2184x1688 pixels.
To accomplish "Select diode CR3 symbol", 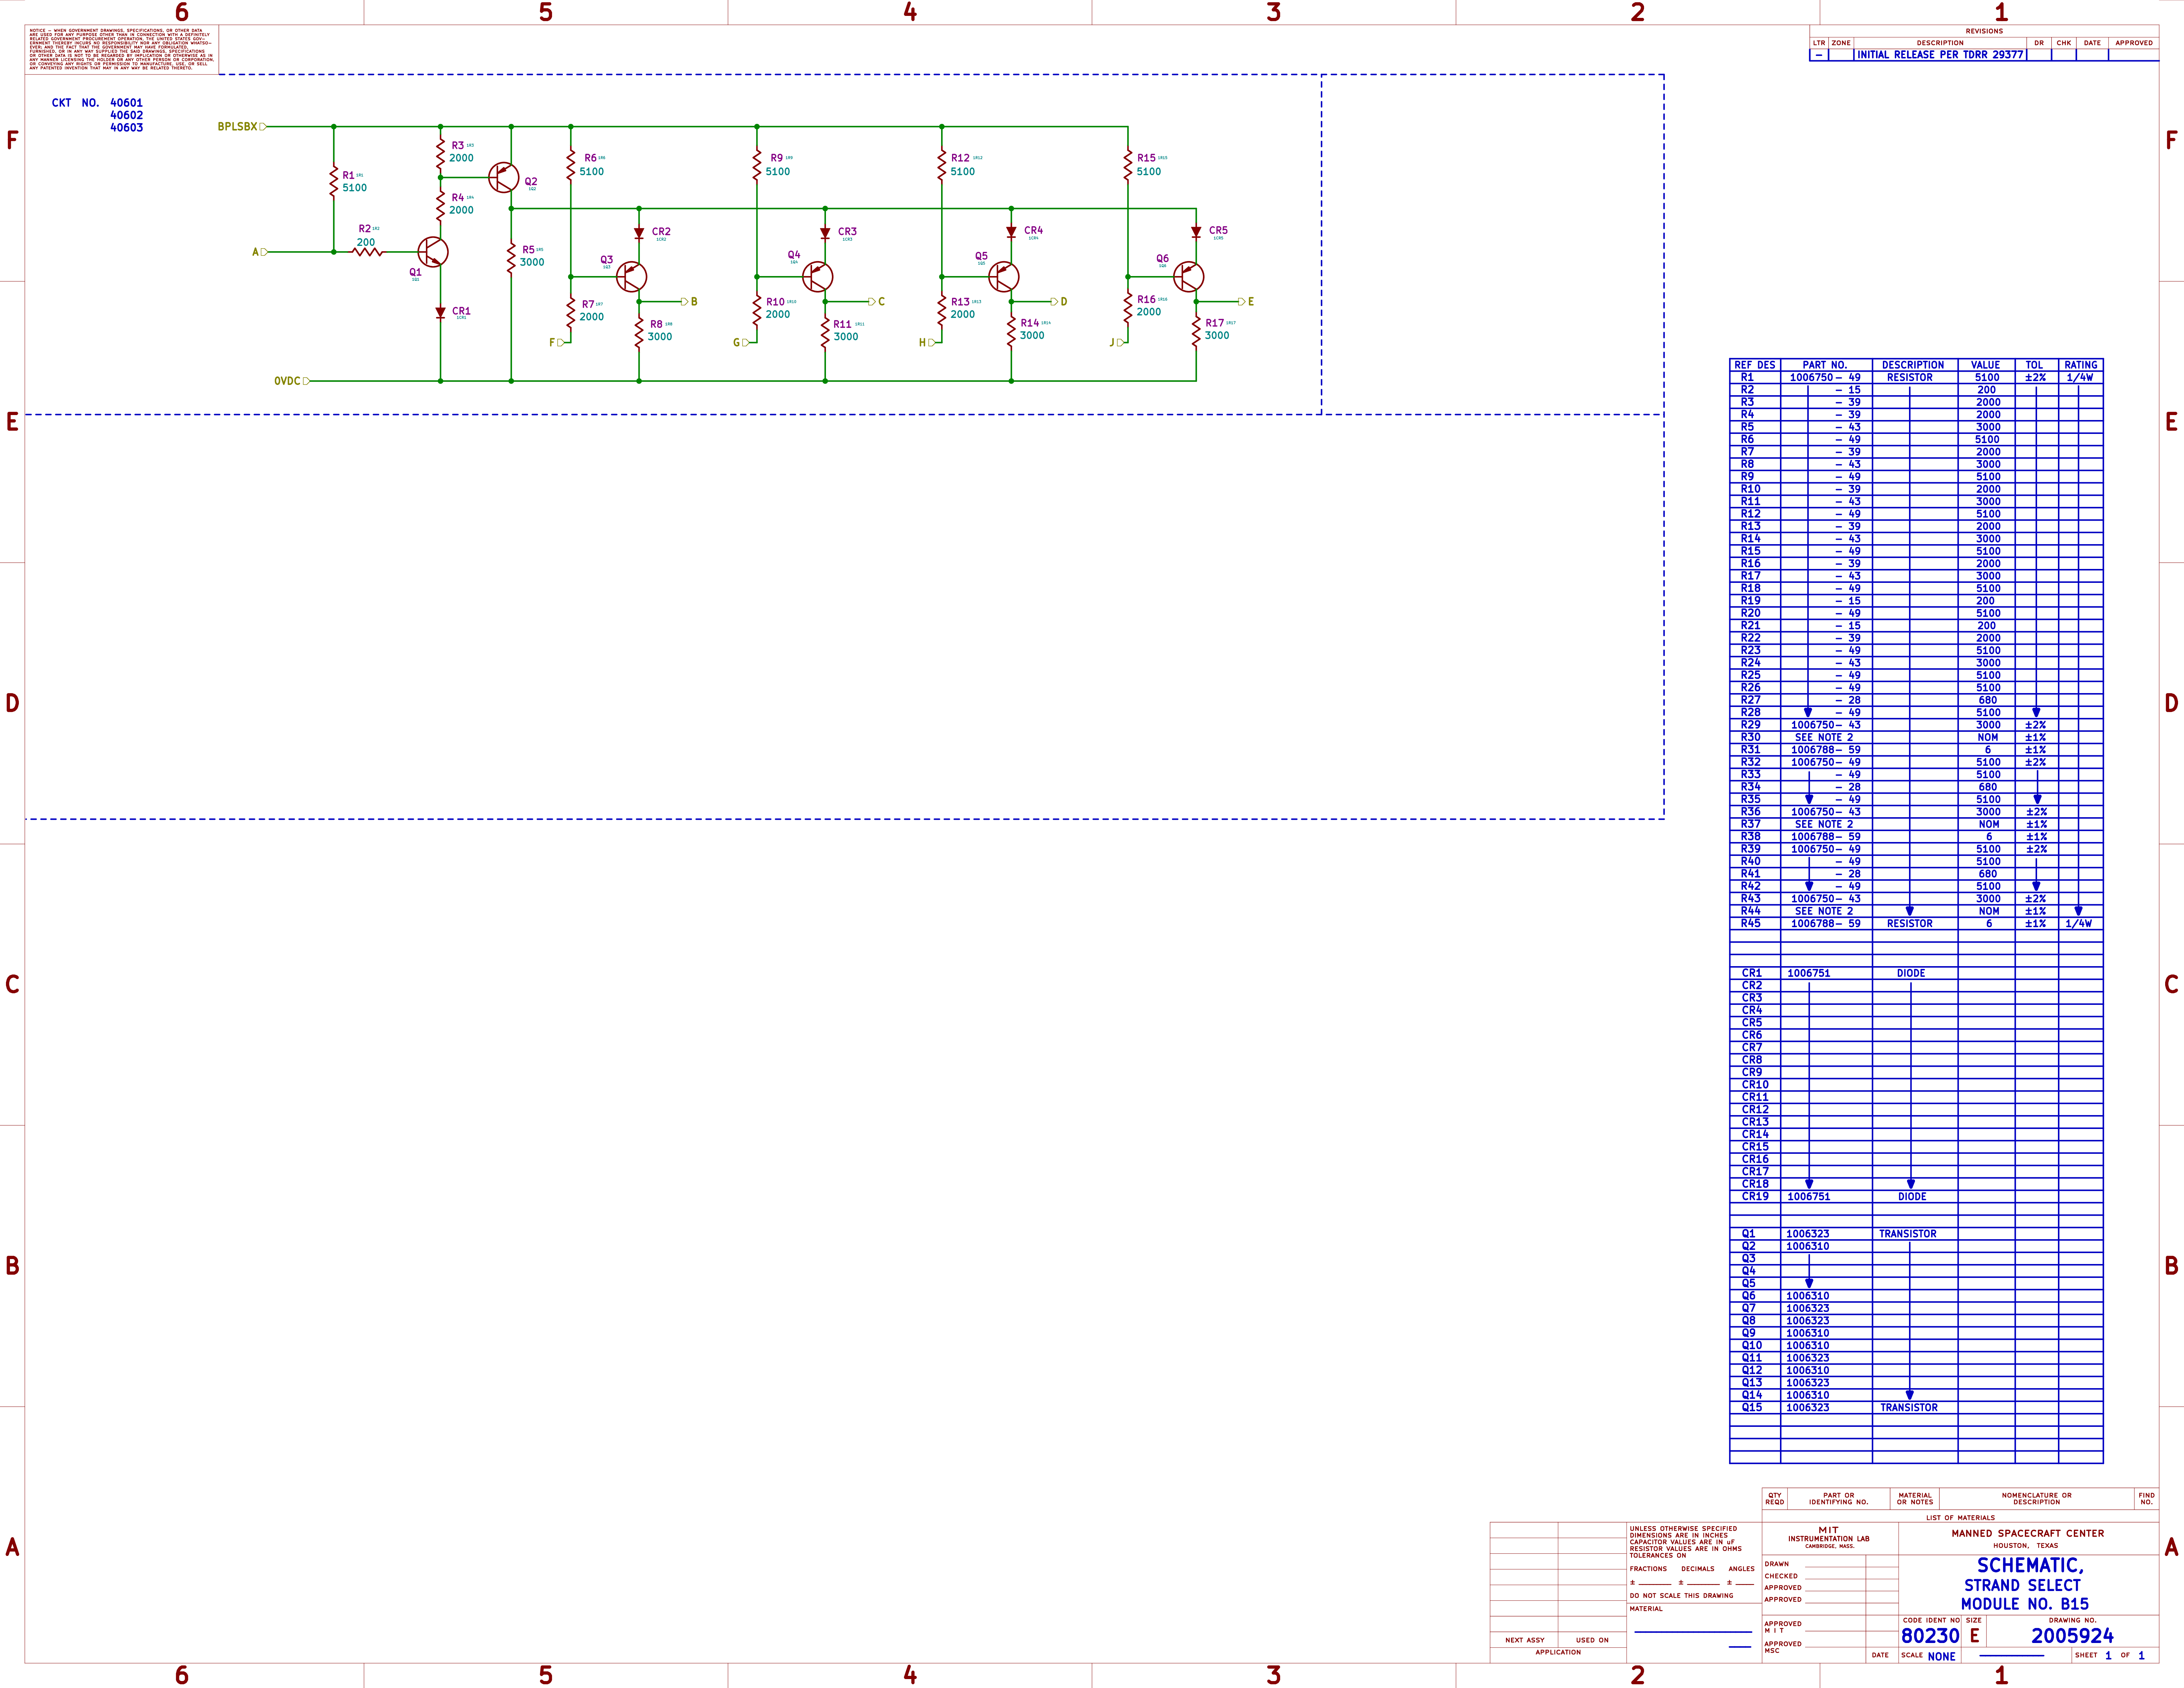I will point(825,233).
